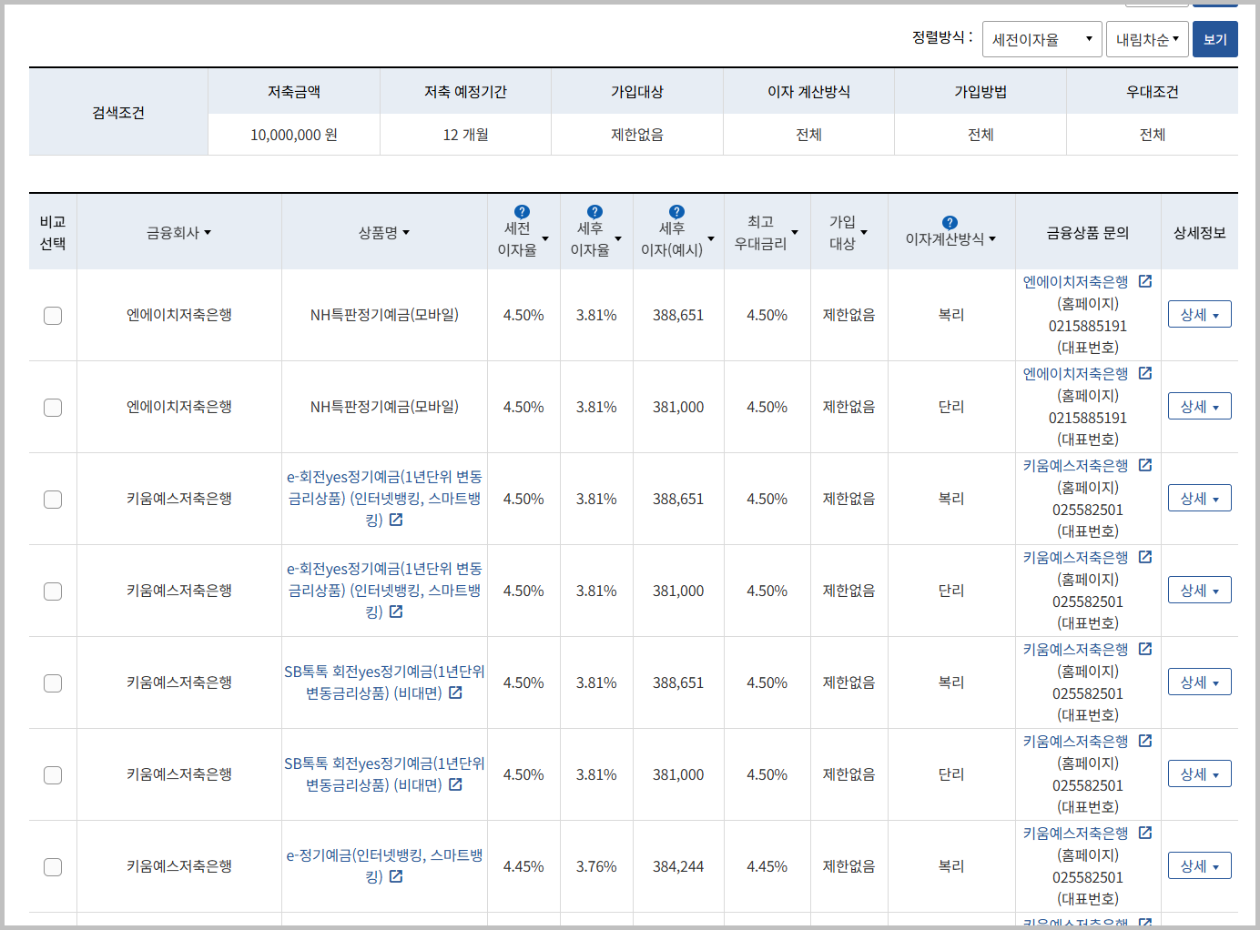Open external link icon beside 키움예스저축은행 in e-회전yes 단리 row
Image resolution: width=1260 pixels, height=930 pixels.
click(1145, 557)
